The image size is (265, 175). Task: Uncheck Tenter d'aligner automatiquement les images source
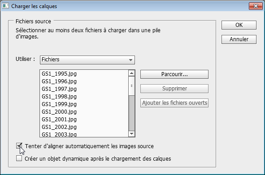pyautogui.click(x=19, y=146)
